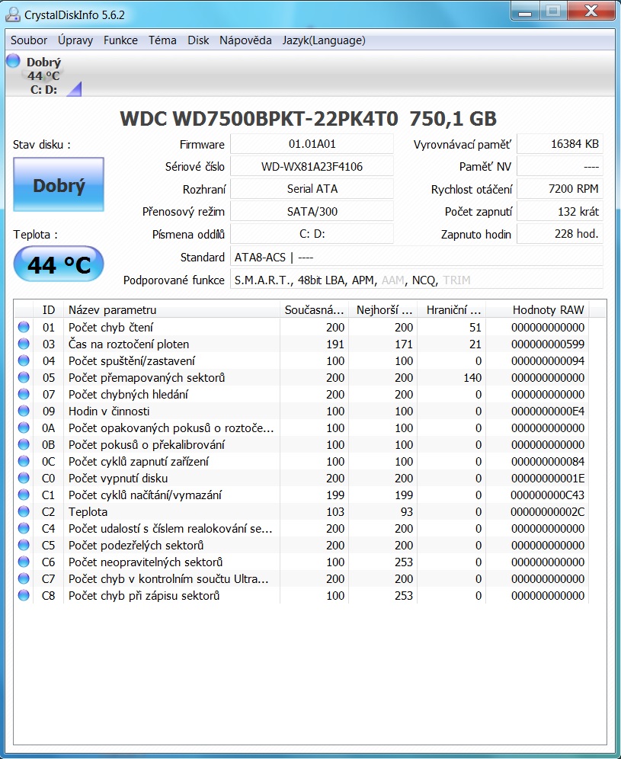Click status orb for attribute C5 Počet podezřelých sektorů
The width and height of the screenshot is (621, 759).
24,545
